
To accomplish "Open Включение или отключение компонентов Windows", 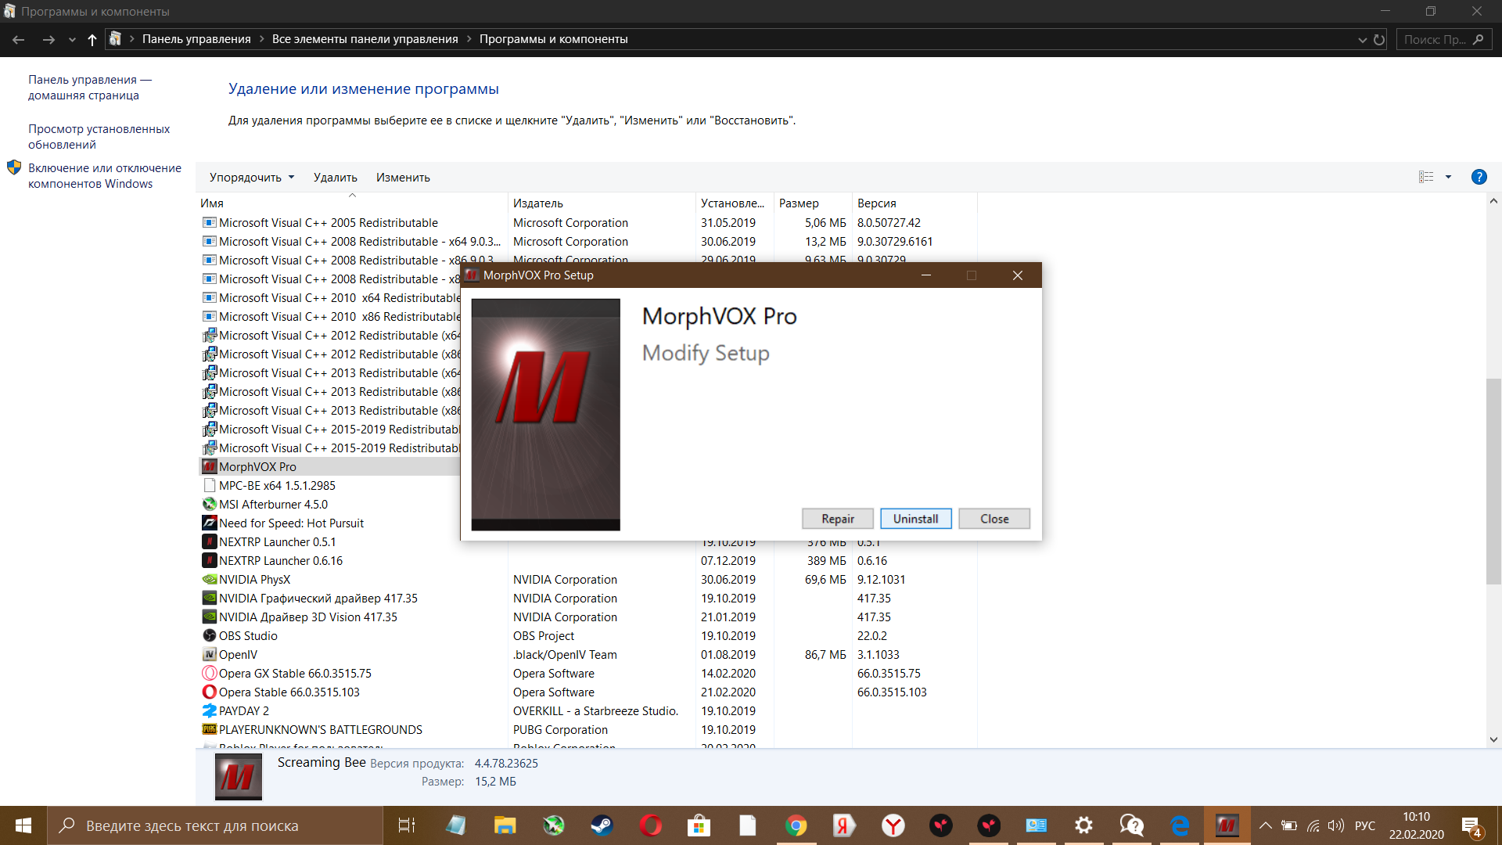I will click(x=105, y=176).
